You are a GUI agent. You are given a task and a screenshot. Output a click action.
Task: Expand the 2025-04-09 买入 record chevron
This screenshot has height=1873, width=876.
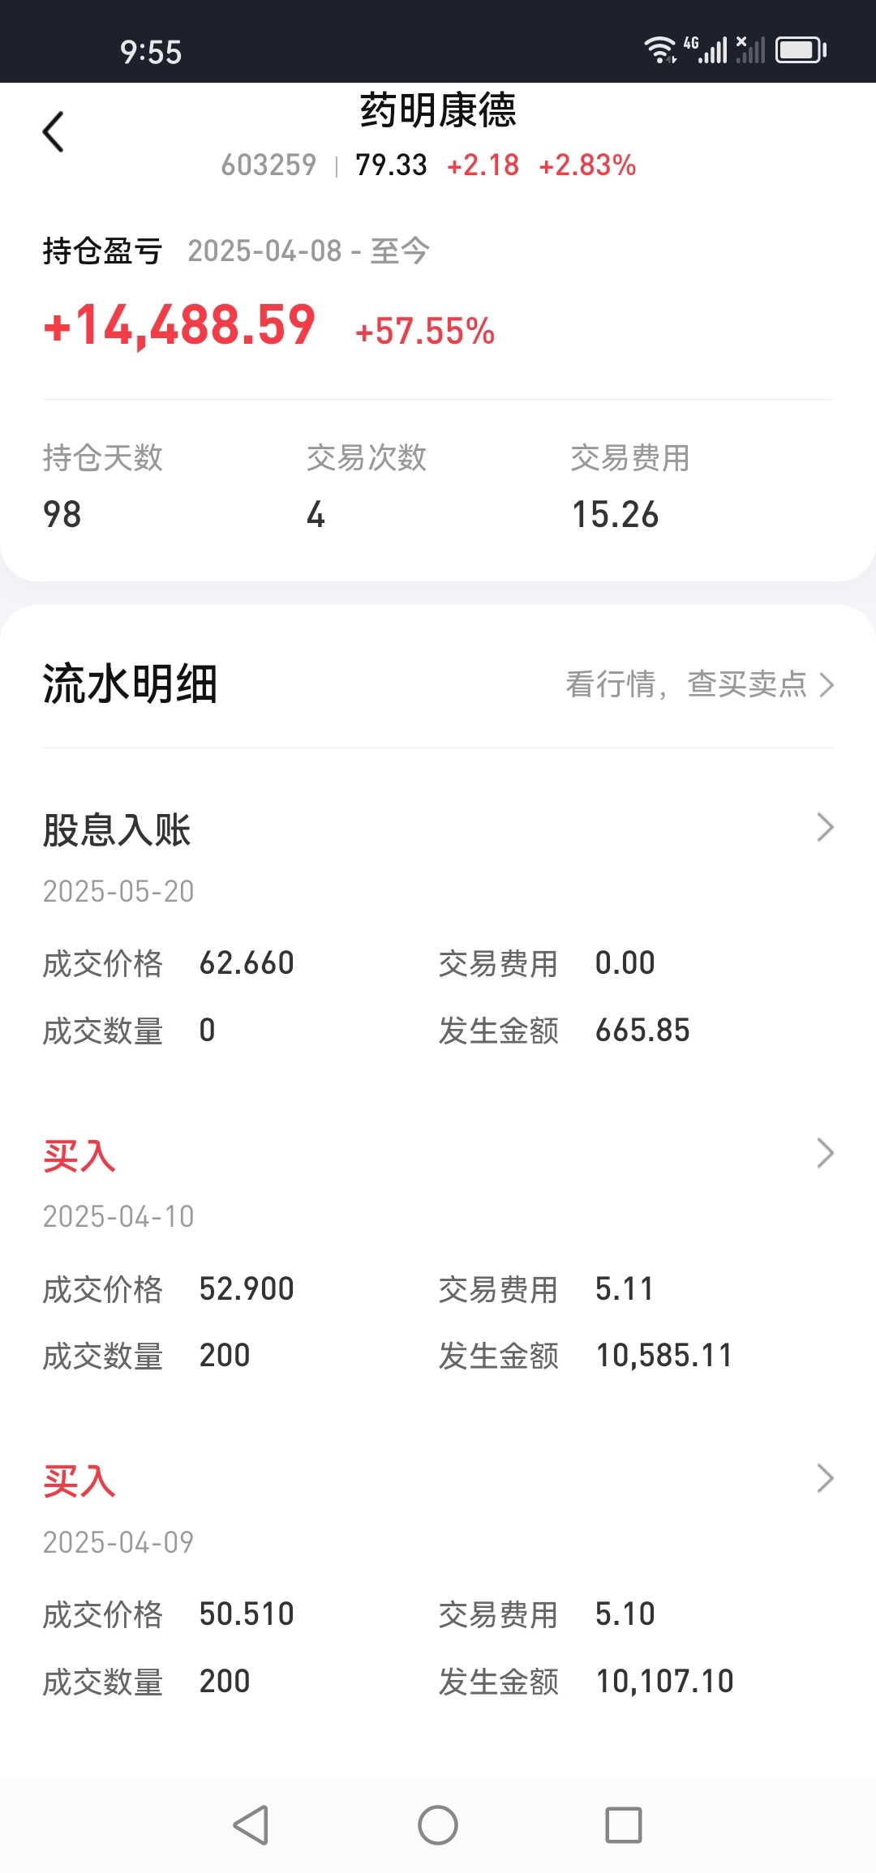(x=825, y=1478)
